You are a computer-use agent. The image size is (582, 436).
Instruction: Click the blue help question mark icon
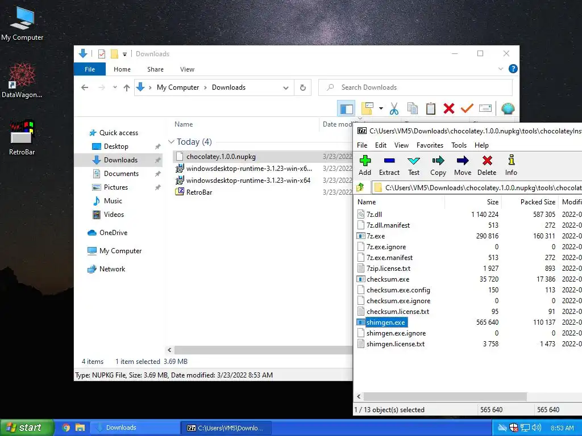[513, 69]
